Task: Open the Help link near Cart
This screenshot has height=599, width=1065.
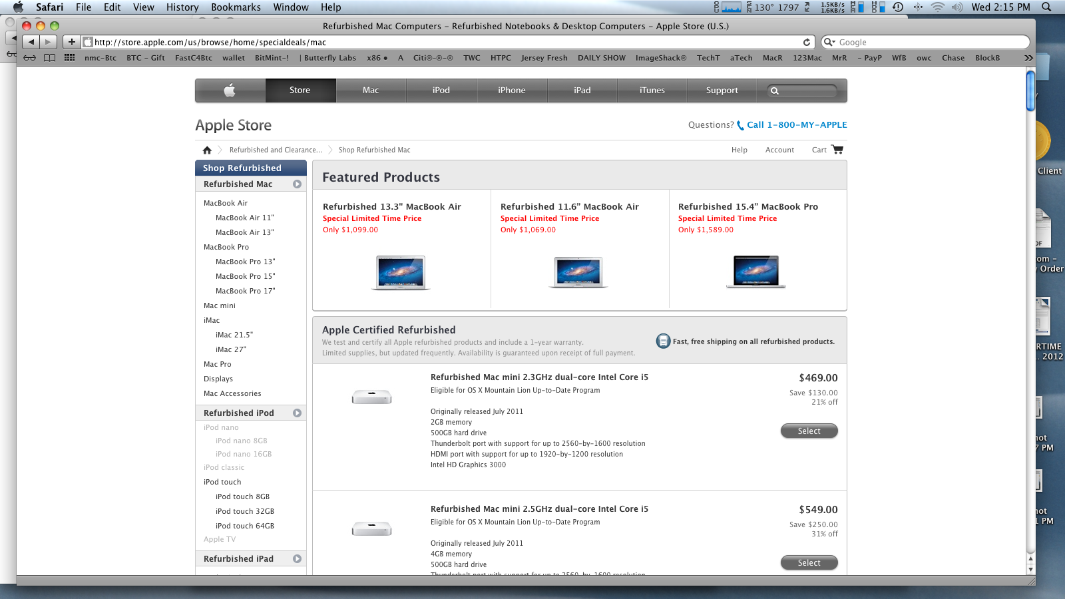Action: [740, 150]
